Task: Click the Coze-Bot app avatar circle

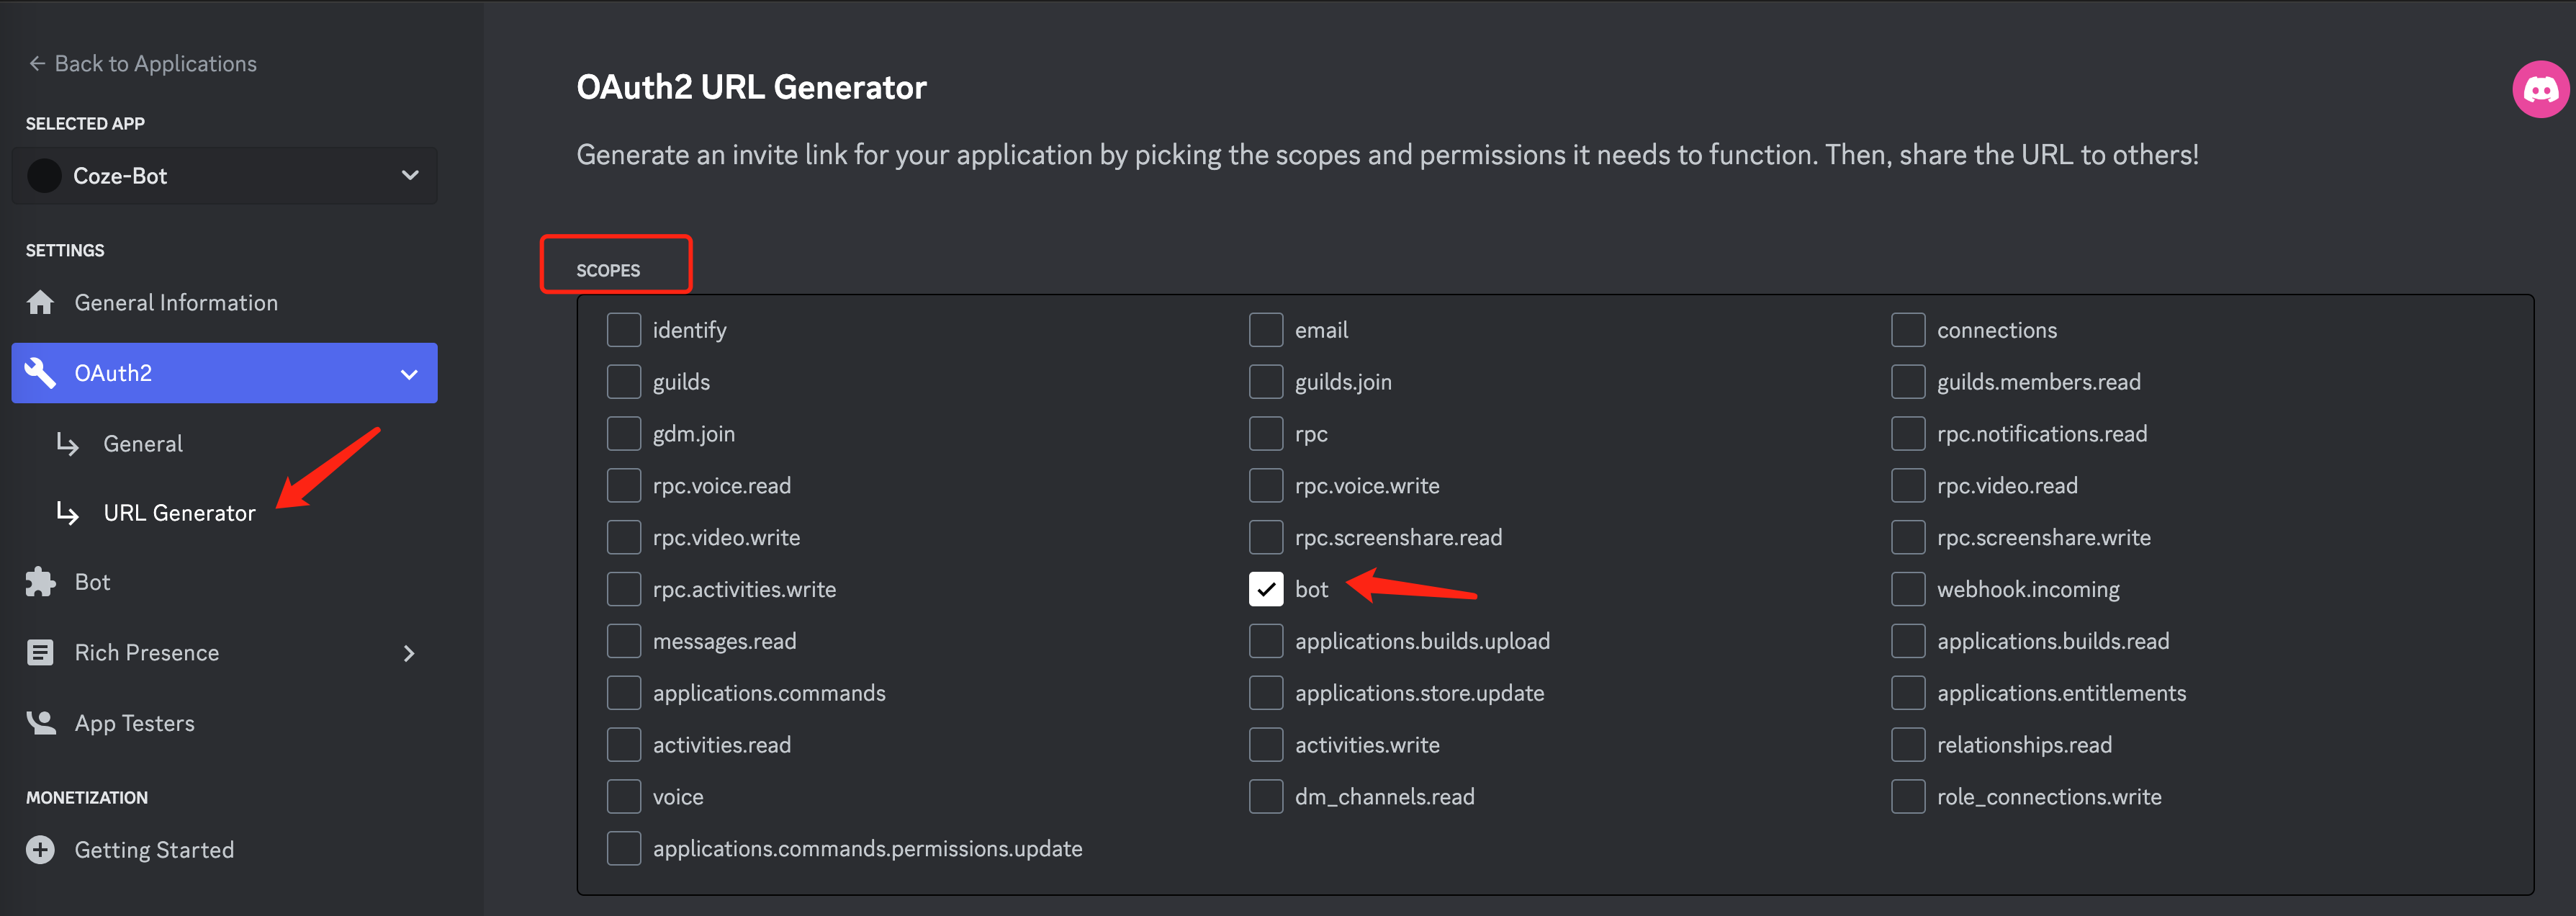Action: (44, 176)
